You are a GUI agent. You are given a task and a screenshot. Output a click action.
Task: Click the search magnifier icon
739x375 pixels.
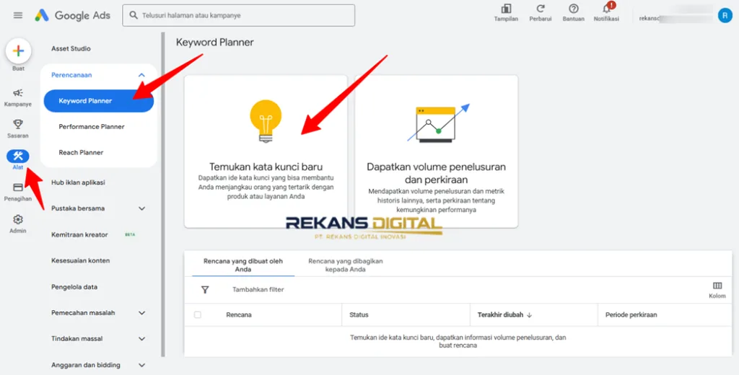134,16
